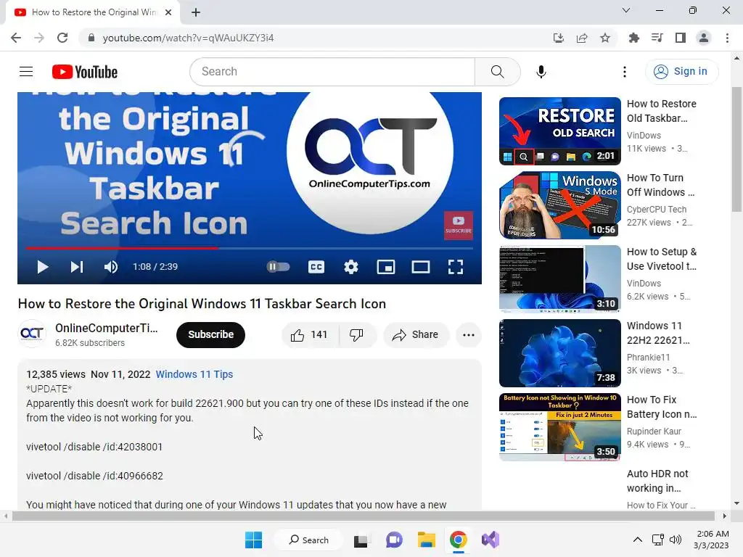This screenshot has width=743, height=557.
Task: Like the video with 141 likes
Action: click(311, 335)
